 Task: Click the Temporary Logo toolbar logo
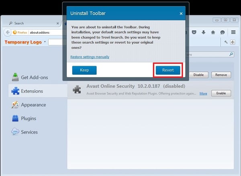[x=23, y=42]
